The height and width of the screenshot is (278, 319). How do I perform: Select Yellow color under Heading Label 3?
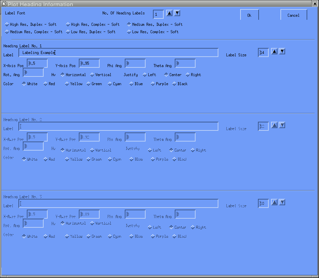[74, 236]
